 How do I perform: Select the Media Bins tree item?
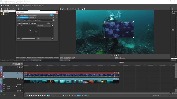(x=7, y=13)
